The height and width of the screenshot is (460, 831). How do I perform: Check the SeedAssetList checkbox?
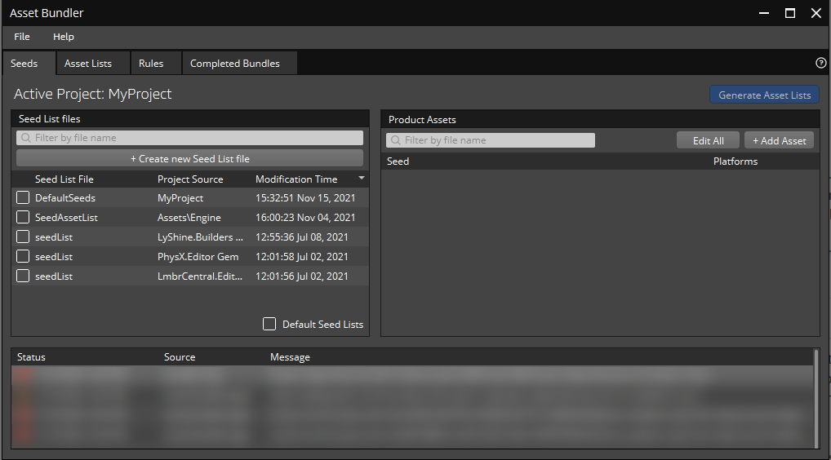pyautogui.click(x=23, y=218)
